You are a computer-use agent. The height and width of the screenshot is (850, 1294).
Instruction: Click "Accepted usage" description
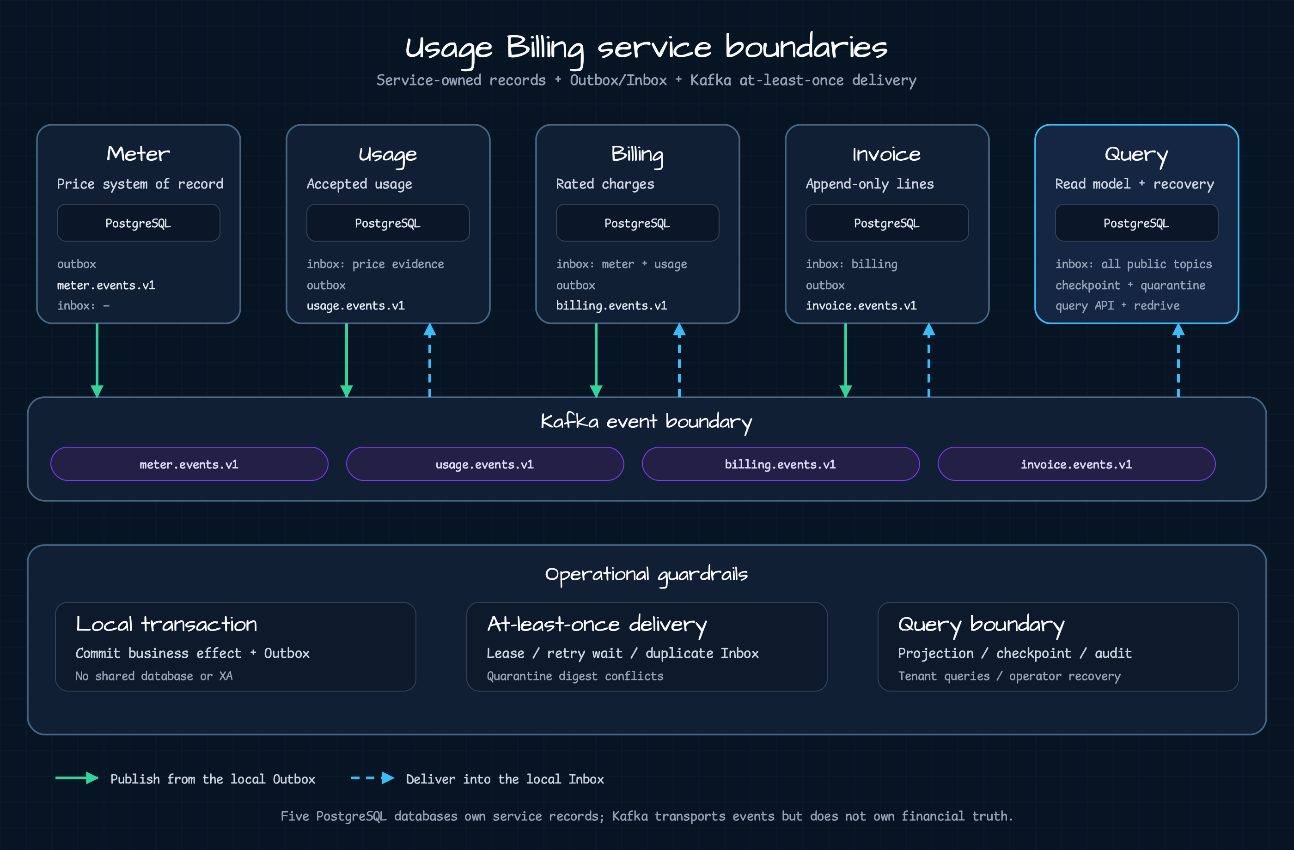coord(360,184)
